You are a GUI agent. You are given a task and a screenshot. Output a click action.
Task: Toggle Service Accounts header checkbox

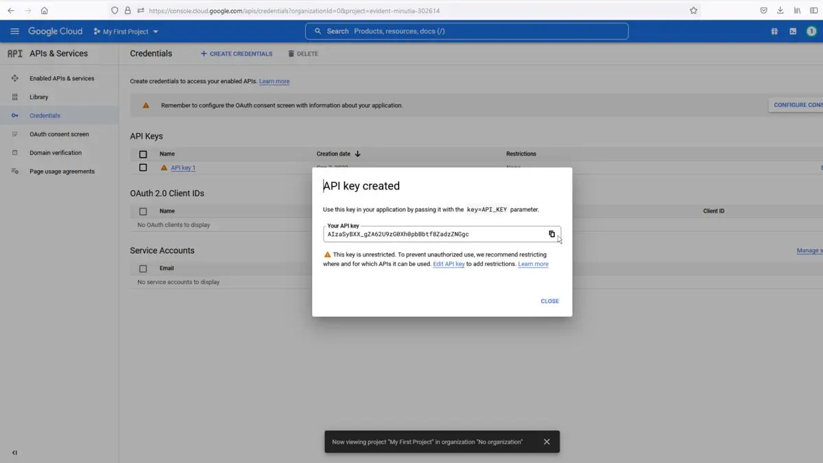tap(143, 269)
